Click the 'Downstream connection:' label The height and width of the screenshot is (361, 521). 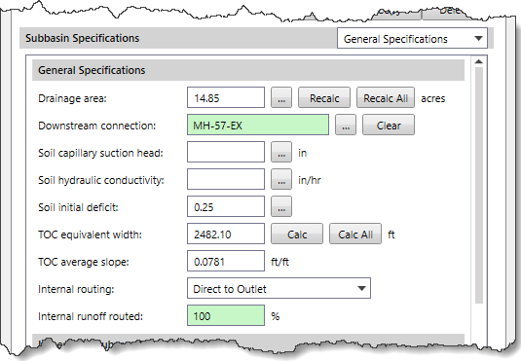(x=97, y=126)
